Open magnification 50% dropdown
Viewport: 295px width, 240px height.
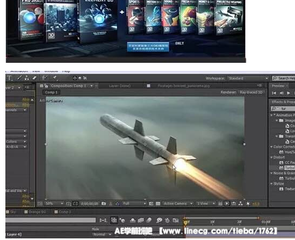54,203
